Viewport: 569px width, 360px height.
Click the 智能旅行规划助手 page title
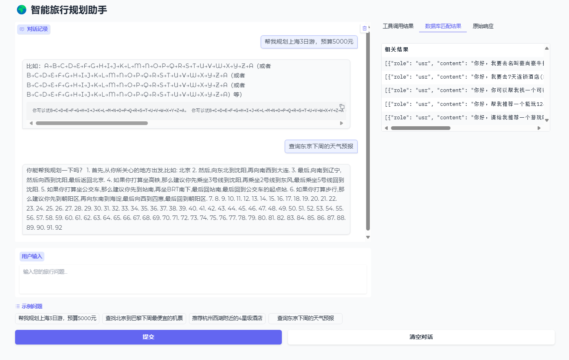[69, 10]
